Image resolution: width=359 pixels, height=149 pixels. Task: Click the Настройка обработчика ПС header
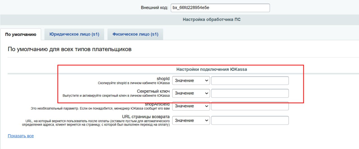[211, 20]
